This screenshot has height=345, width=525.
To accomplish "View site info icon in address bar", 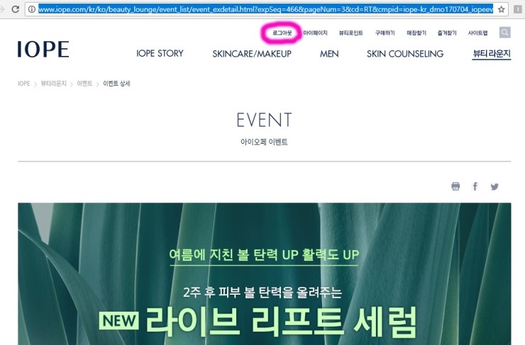I will click(32, 9).
